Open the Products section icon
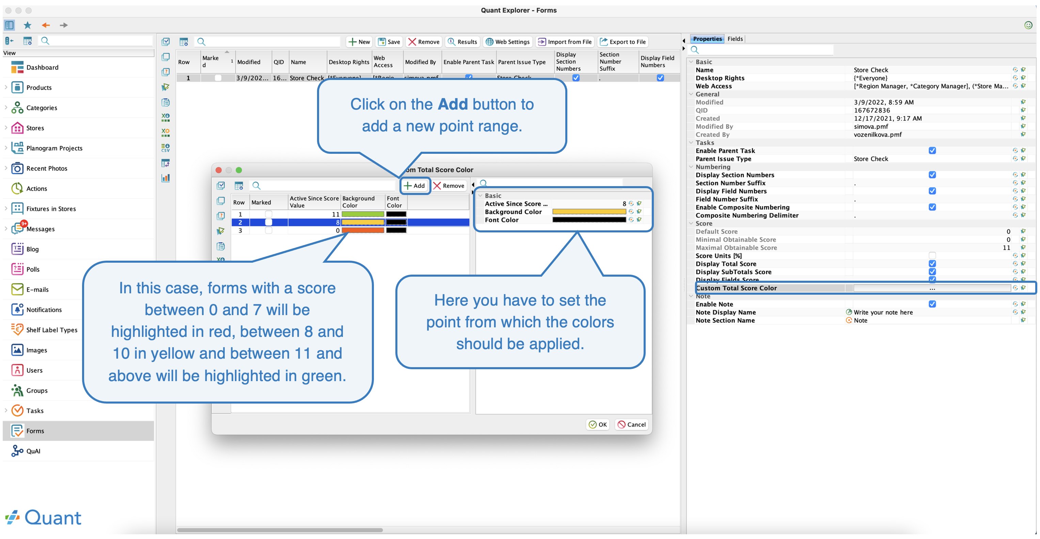 (x=17, y=87)
